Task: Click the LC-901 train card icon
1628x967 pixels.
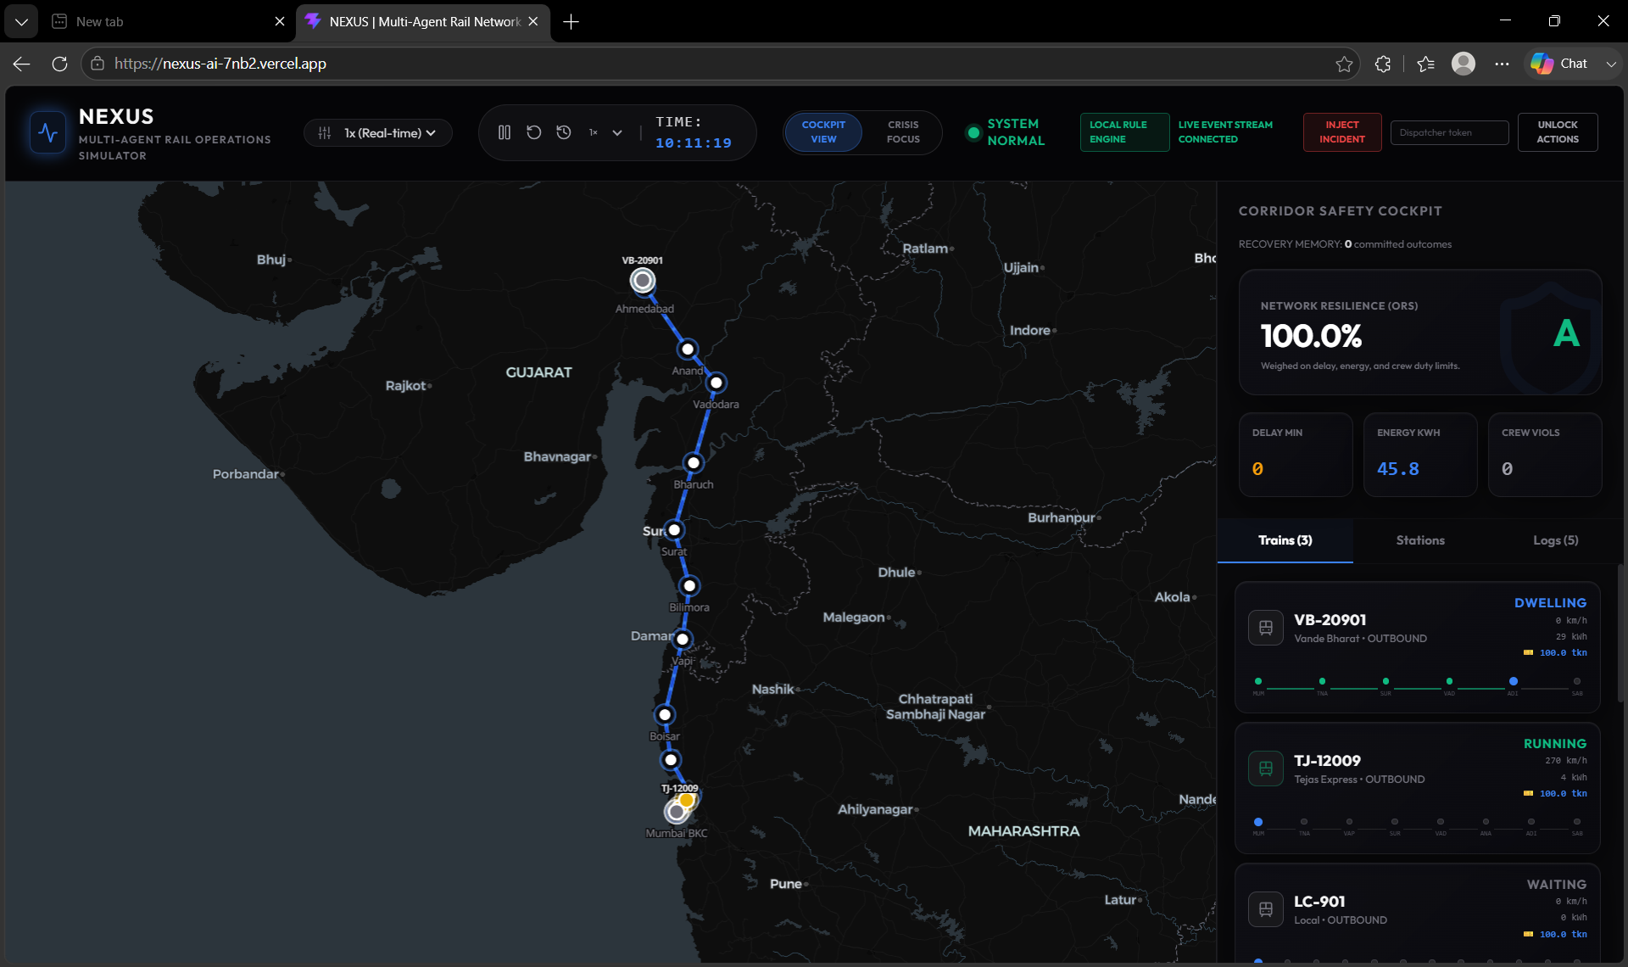Action: (1265, 909)
